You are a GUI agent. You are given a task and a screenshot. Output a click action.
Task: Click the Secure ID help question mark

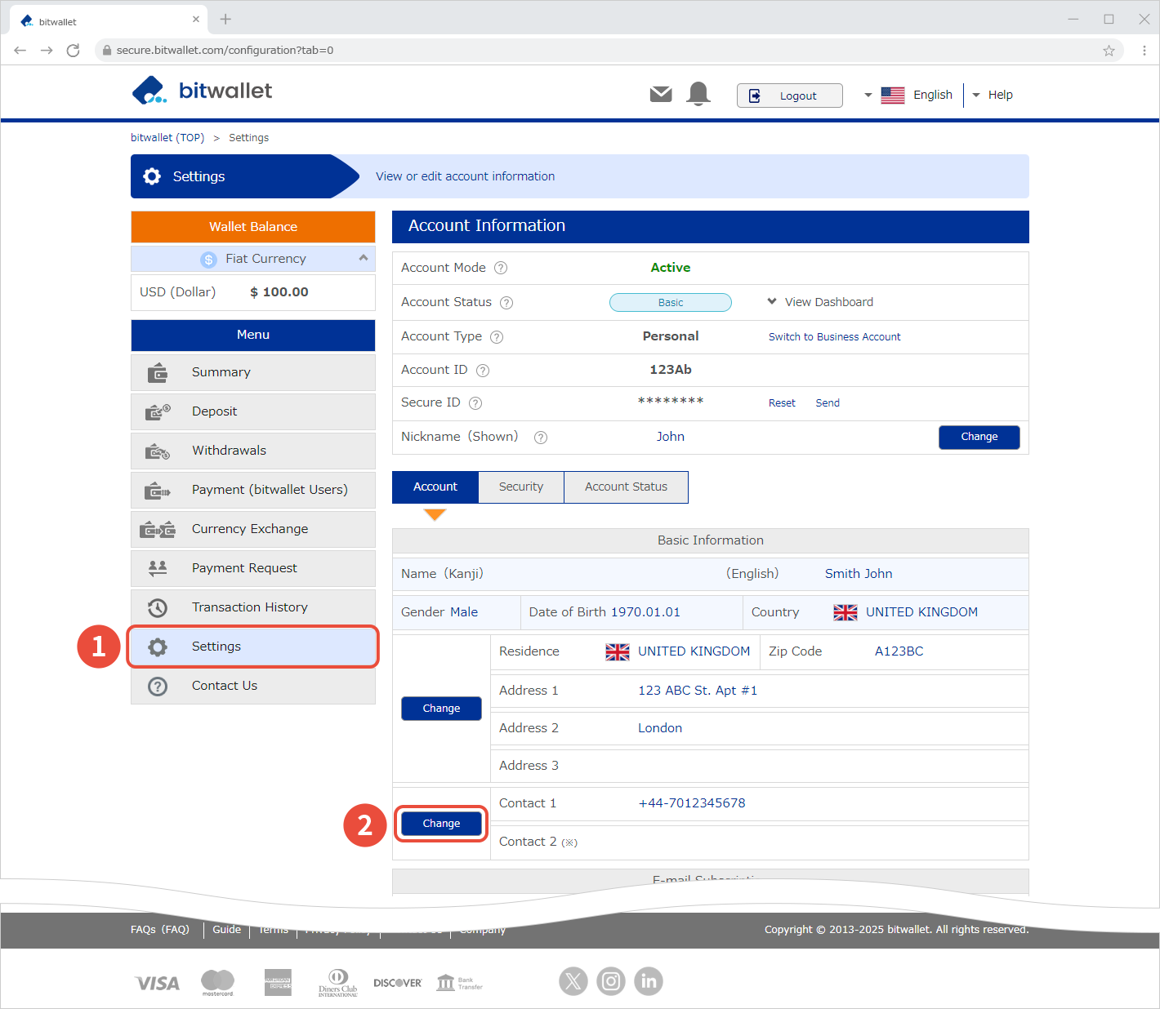pyautogui.click(x=475, y=403)
